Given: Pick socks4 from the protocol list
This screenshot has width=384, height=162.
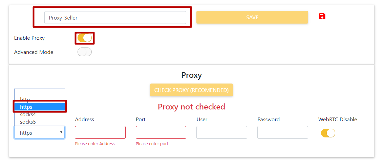Looking at the screenshot, I should coord(28,115).
